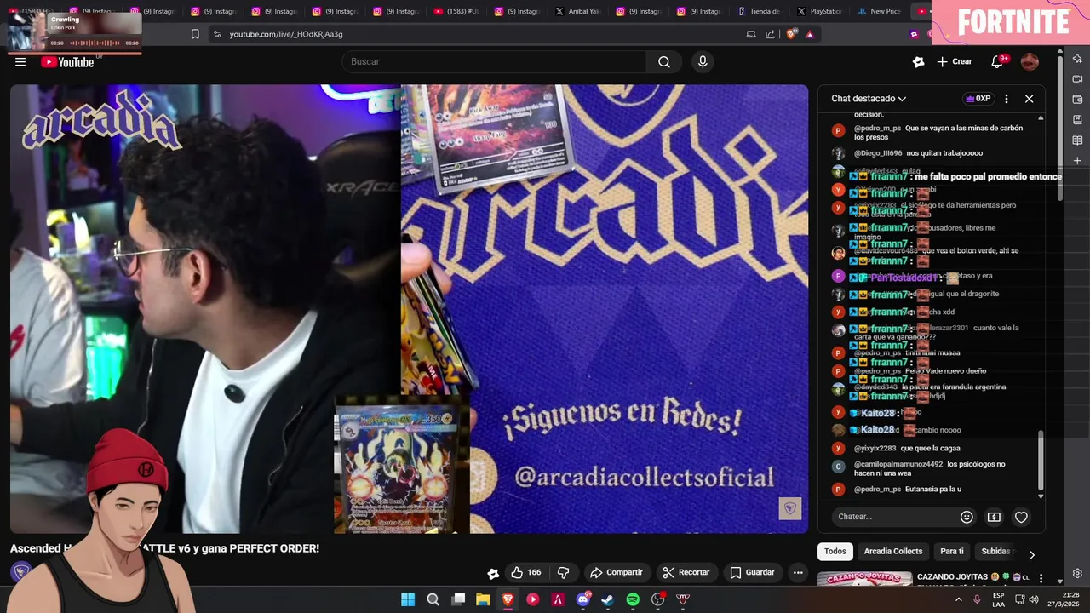
Task: Open Windows taskbar search
Action: pyautogui.click(x=433, y=599)
